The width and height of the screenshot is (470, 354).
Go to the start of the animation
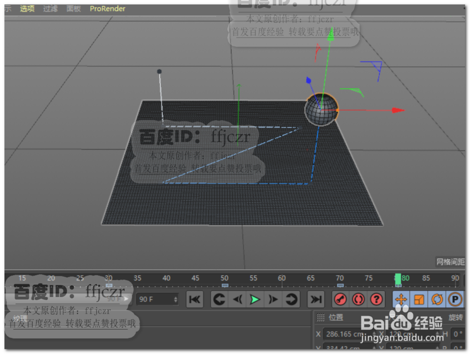point(195,299)
